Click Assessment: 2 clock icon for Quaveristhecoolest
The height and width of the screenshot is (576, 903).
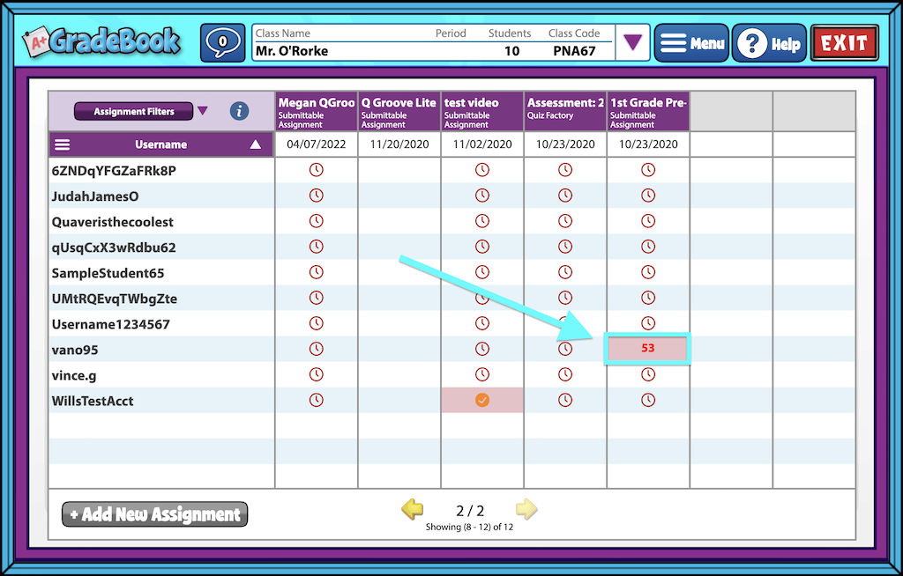(565, 221)
